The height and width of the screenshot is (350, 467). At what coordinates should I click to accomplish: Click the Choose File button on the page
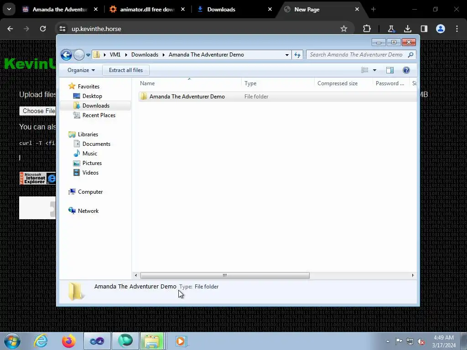click(x=38, y=111)
